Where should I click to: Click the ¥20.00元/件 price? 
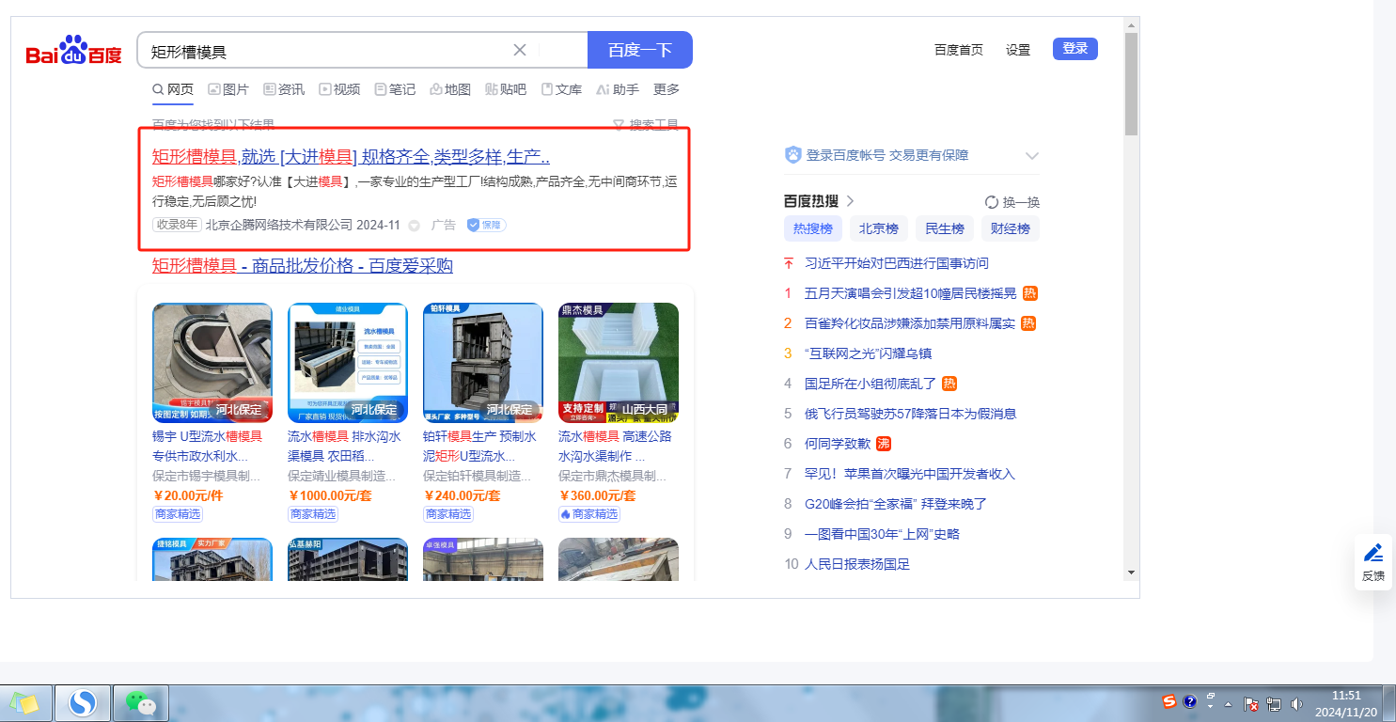coord(188,495)
